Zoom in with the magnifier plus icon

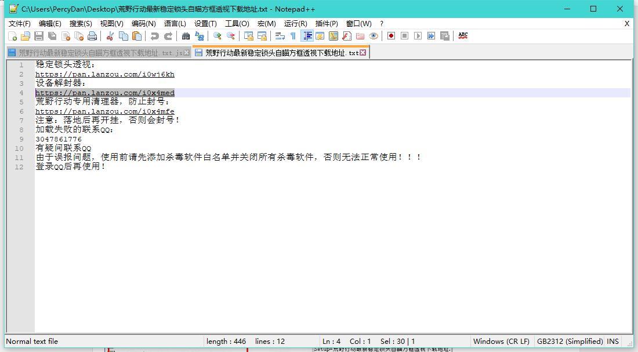(217, 36)
